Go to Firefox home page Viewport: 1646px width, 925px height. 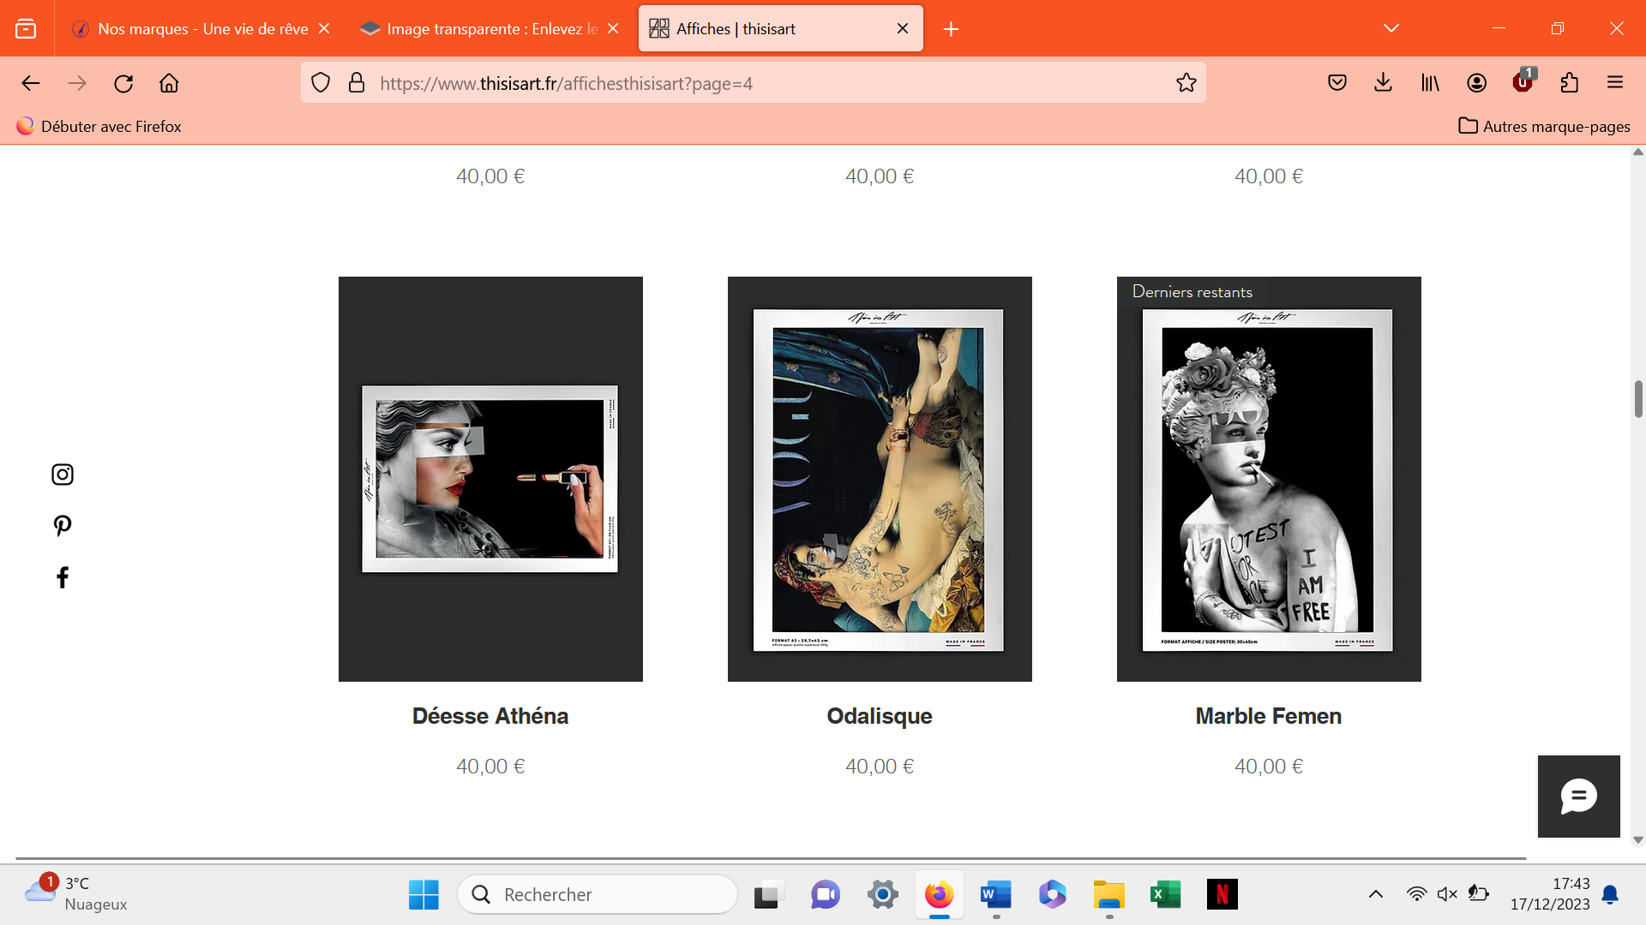click(x=169, y=83)
